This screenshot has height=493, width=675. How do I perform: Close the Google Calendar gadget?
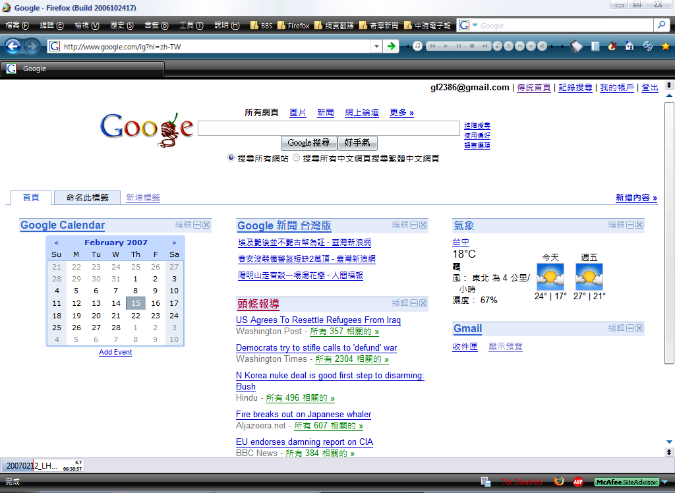point(206,225)
